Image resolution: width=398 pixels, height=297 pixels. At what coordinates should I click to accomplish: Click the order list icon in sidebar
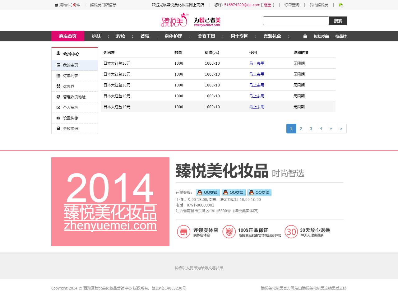[x=58, y=76]
